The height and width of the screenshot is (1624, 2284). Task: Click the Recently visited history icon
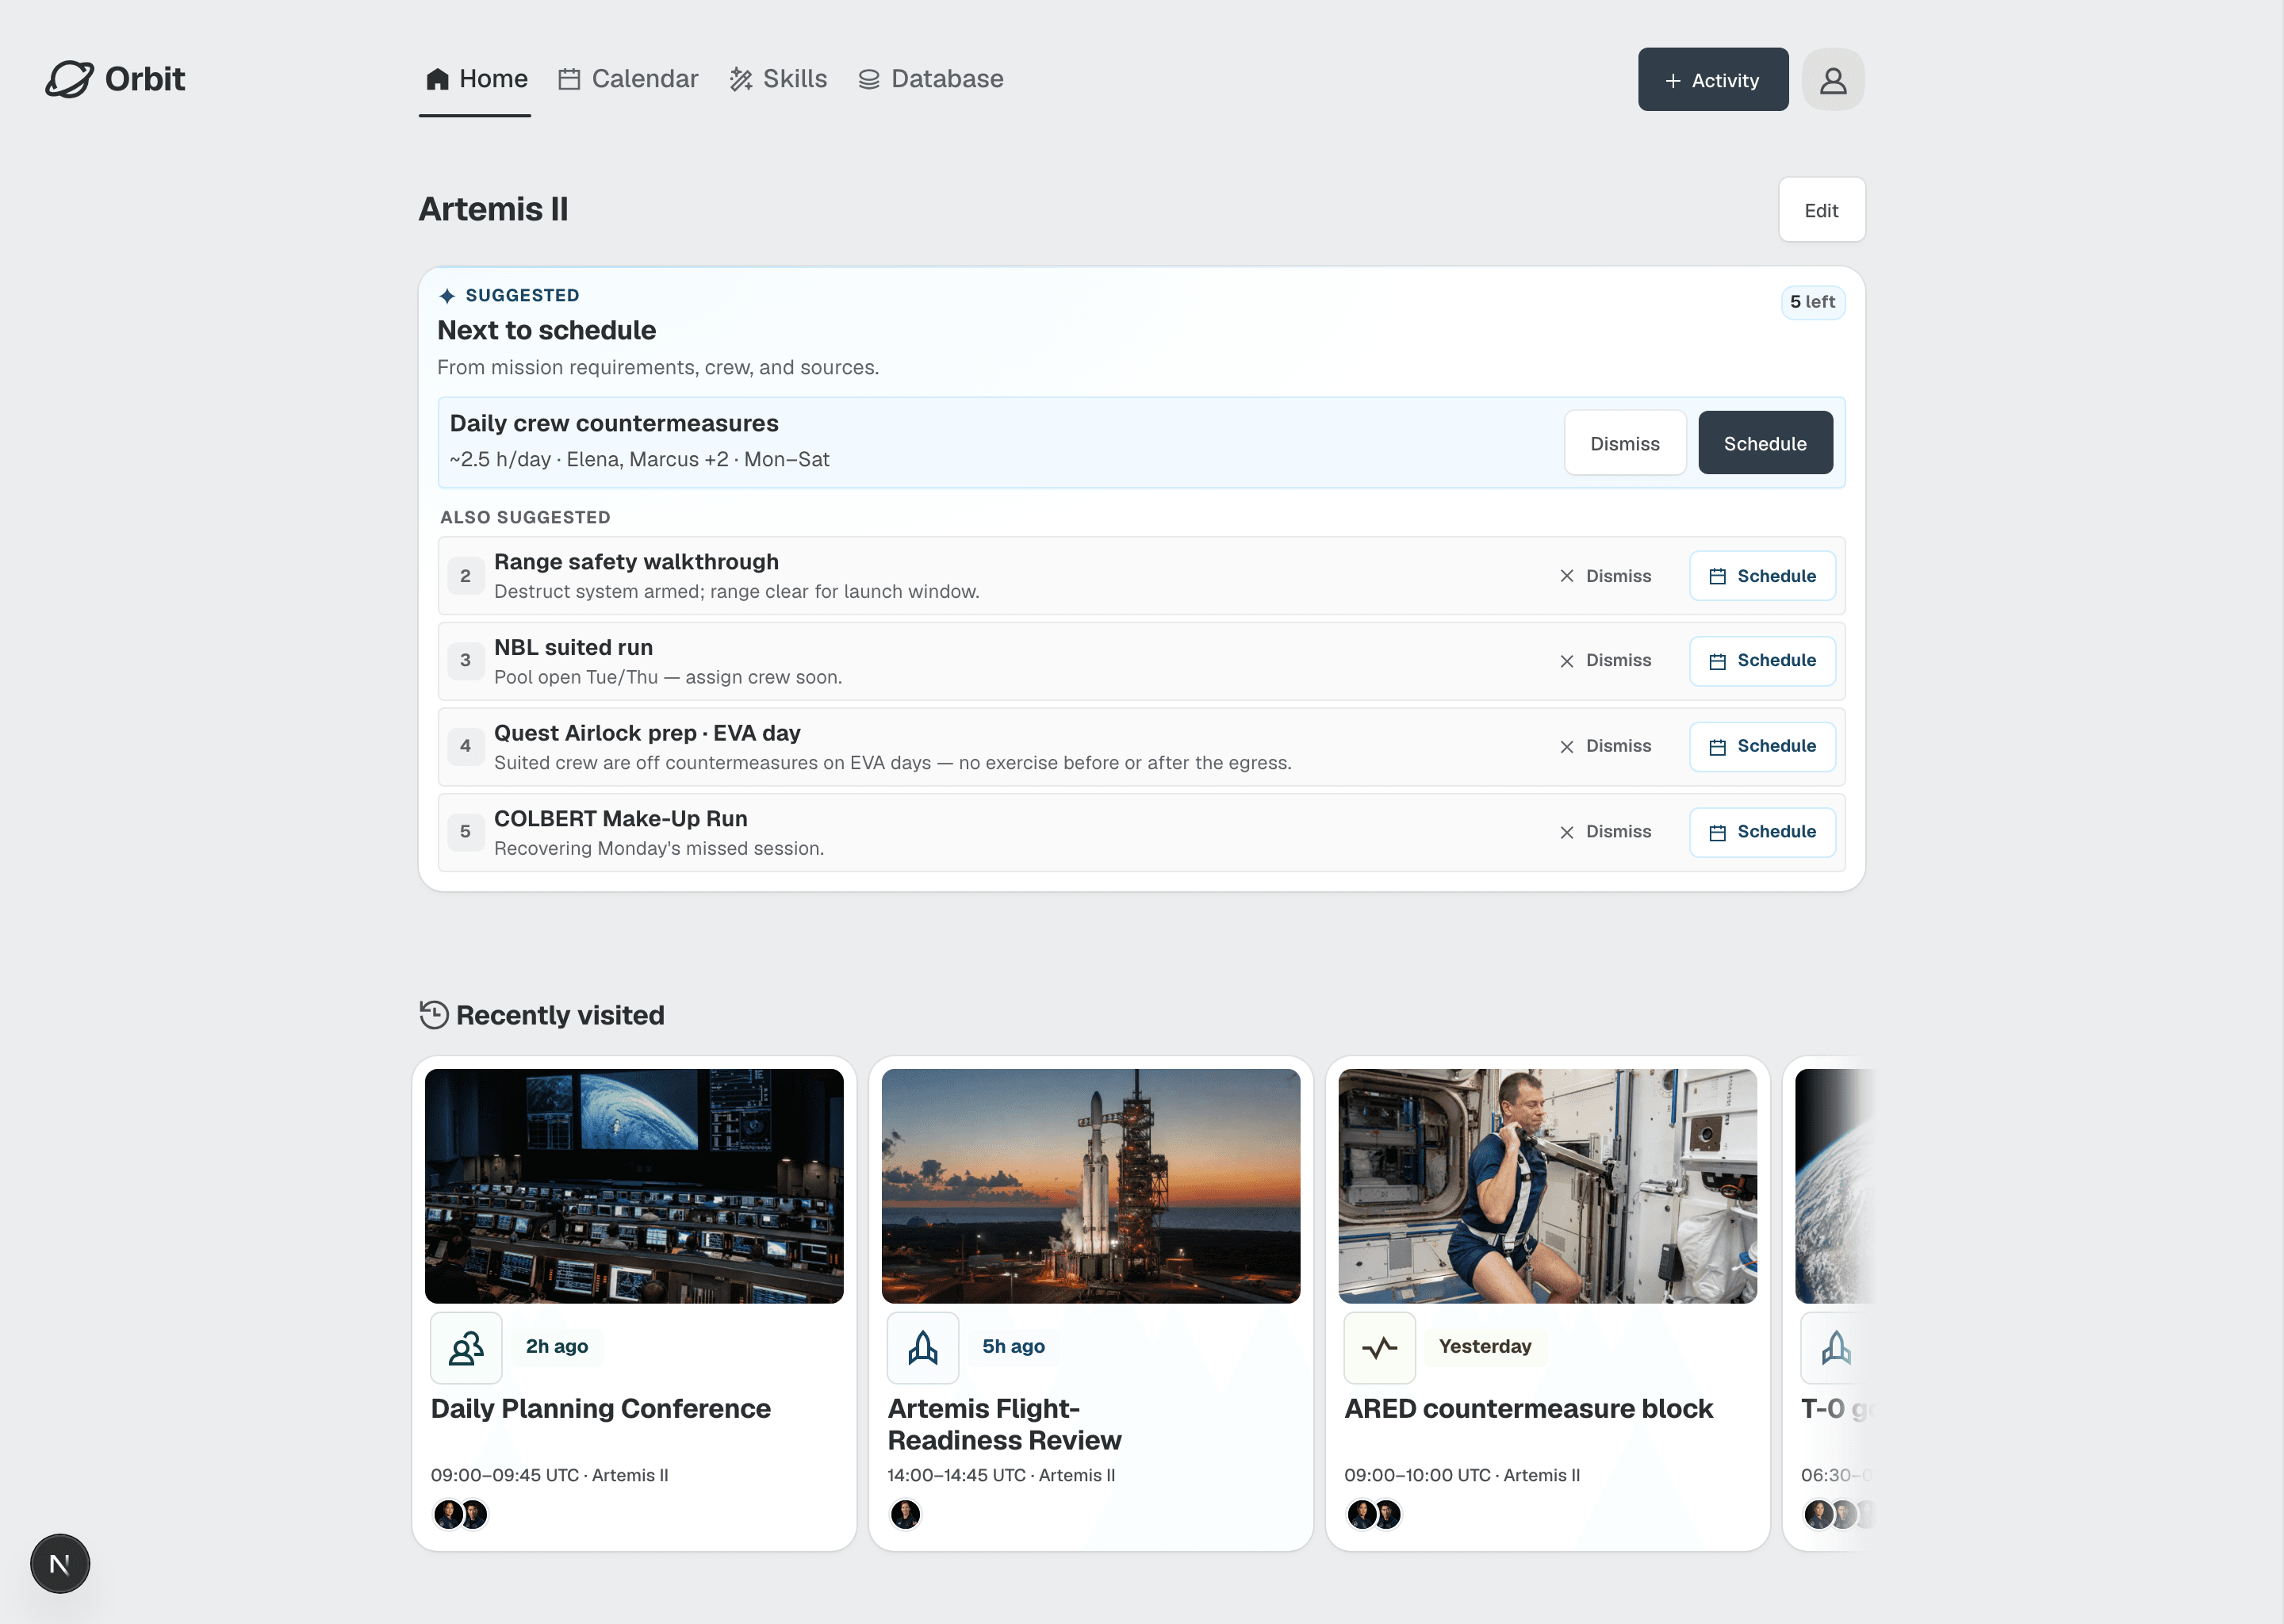[433, 1015]
